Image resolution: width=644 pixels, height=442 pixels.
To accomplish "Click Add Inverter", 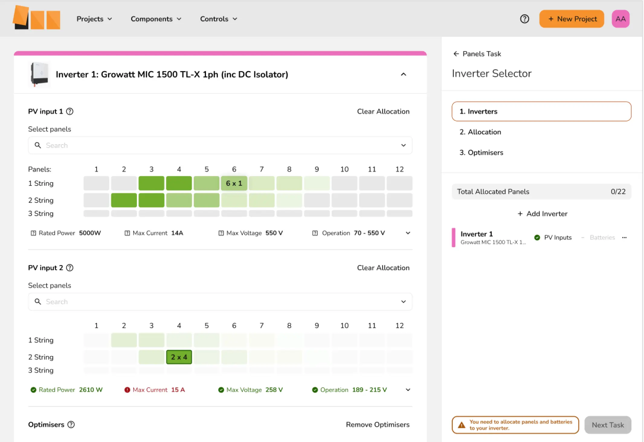I will click(542, 214).
